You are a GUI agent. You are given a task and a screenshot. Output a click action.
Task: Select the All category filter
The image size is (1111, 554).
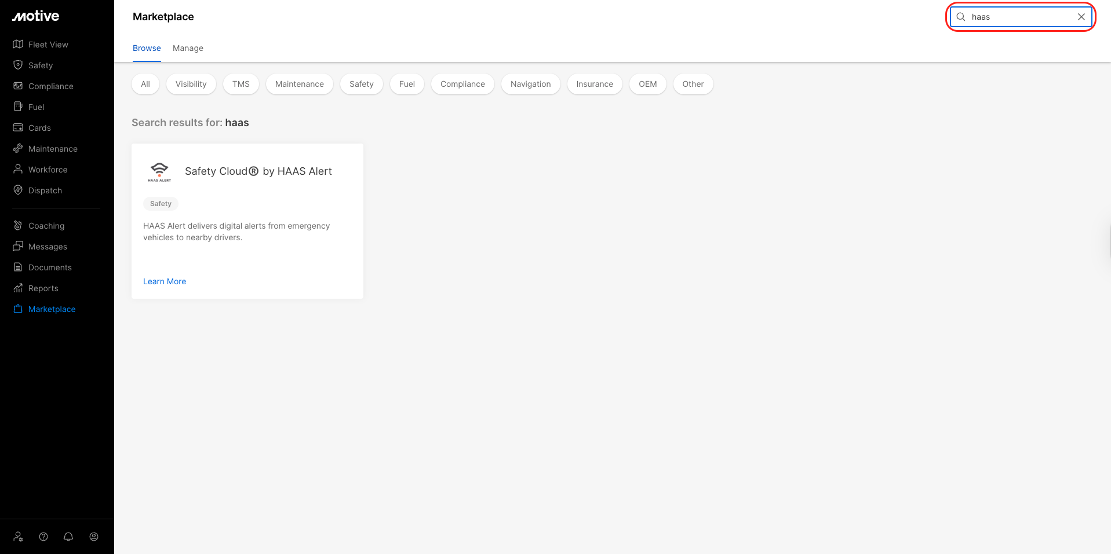point(145,84)
